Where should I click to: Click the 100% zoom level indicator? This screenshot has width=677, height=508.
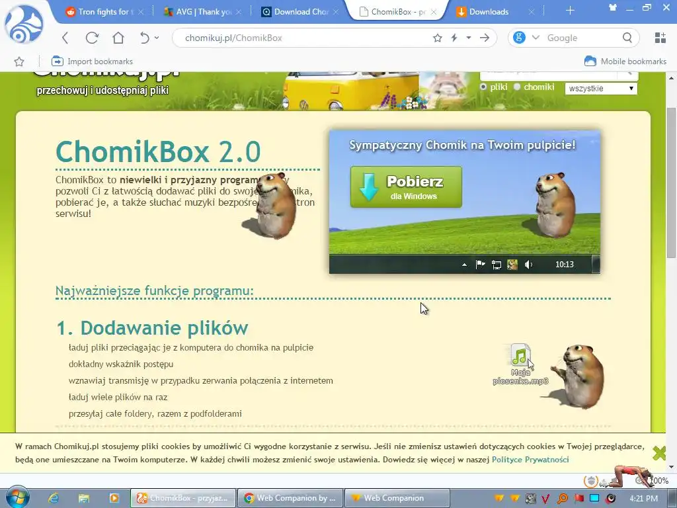point(658,480)
